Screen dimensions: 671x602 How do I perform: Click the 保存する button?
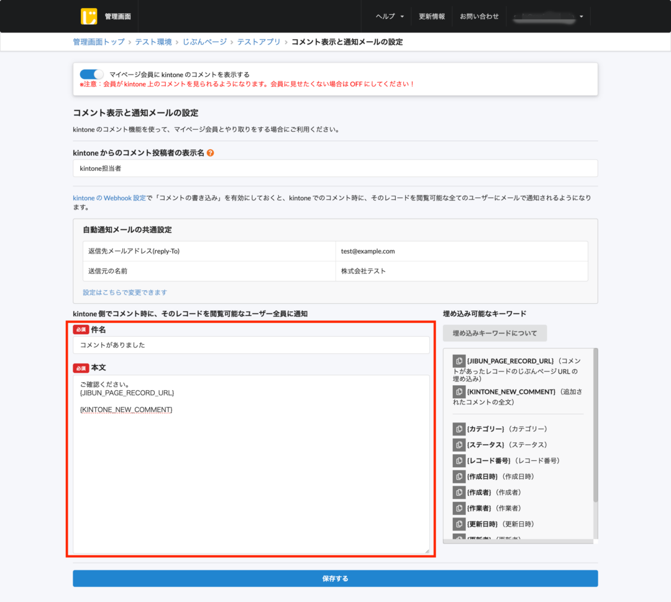[x=335, y=578]
